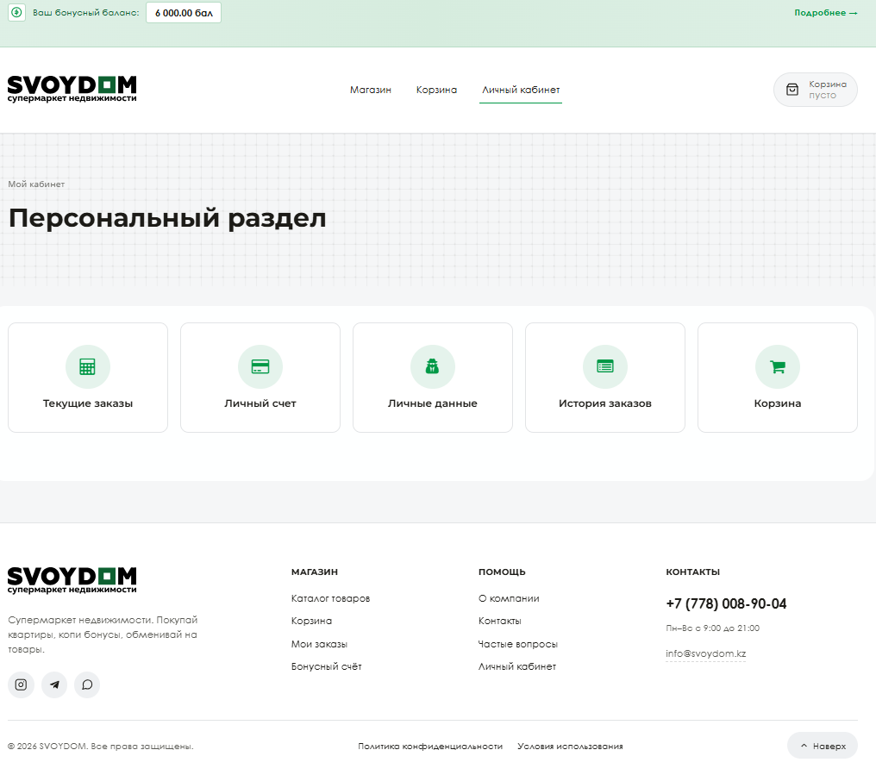Open the Магазин menu item

pyautogui.click(x=371, y=90)
